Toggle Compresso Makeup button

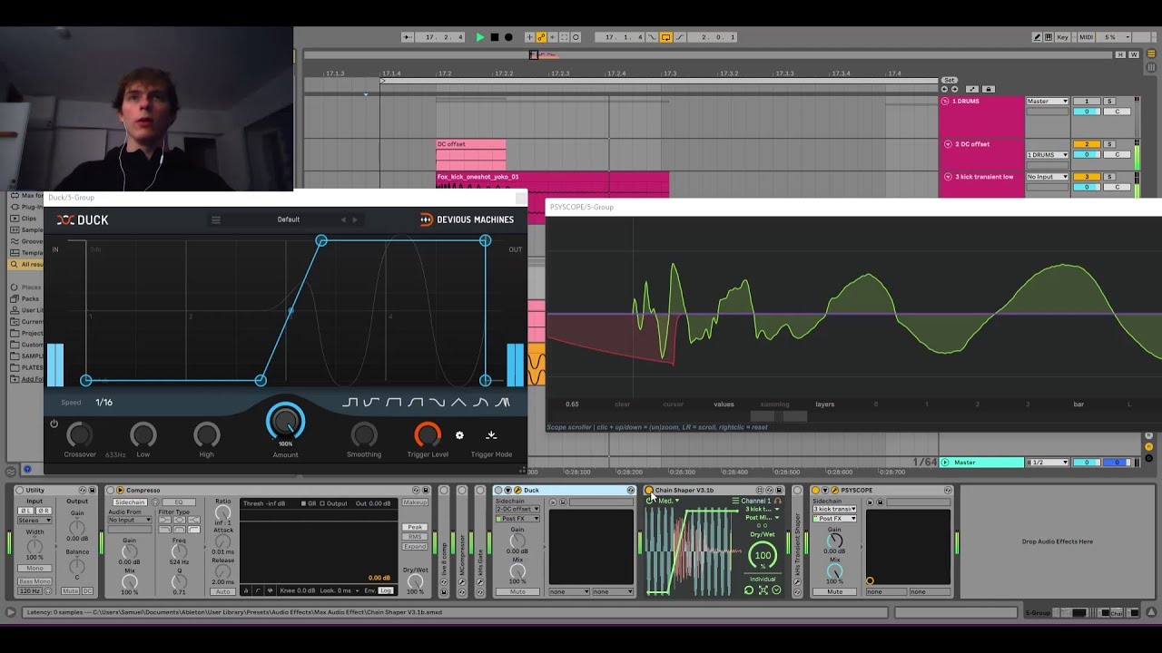click(415, 502)
